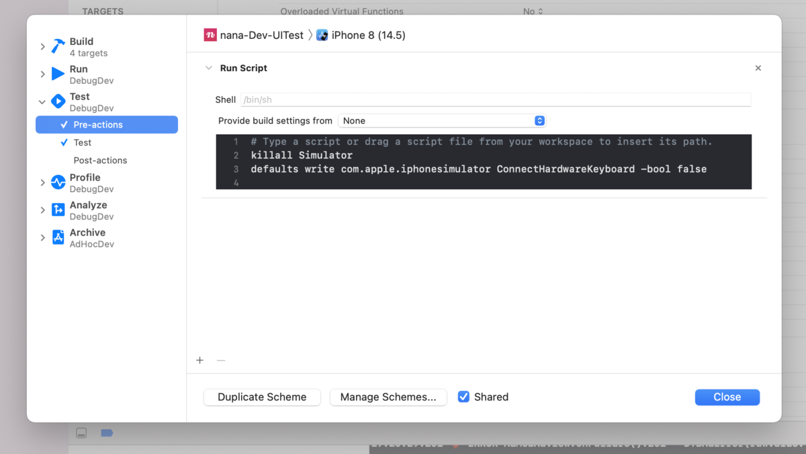
Task: Click the Shell path input field
Action: [495, 99]
